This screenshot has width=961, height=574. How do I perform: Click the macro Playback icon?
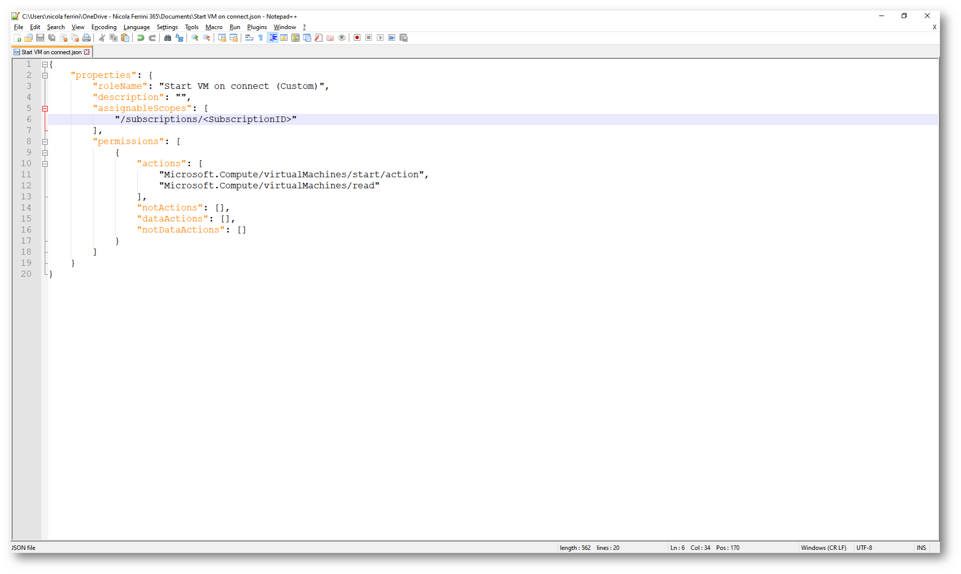(380, 38)
